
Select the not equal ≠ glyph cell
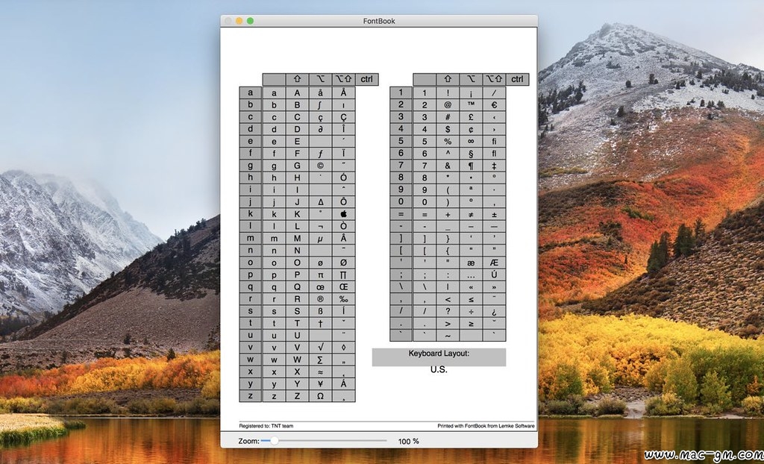coord(472,214)
